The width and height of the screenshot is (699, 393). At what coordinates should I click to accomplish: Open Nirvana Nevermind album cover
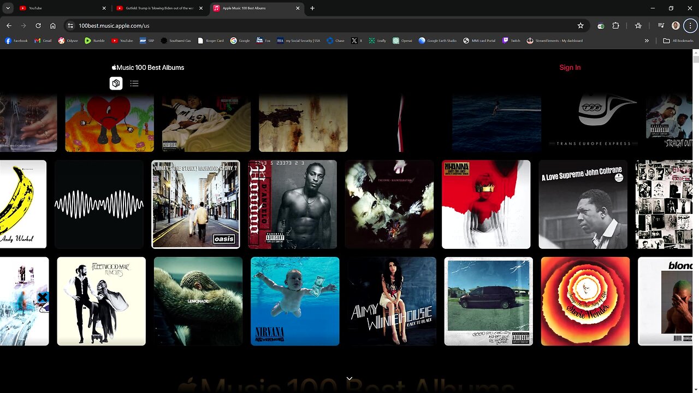[x=295, y=301]
